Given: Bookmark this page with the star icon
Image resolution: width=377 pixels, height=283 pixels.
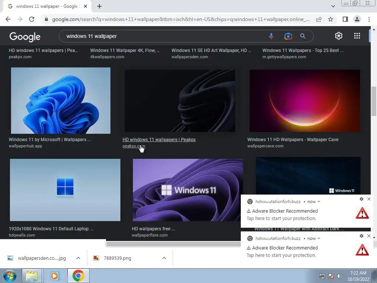Looking at the screenshot, I should pyautogui.click(x=331, y=19).
